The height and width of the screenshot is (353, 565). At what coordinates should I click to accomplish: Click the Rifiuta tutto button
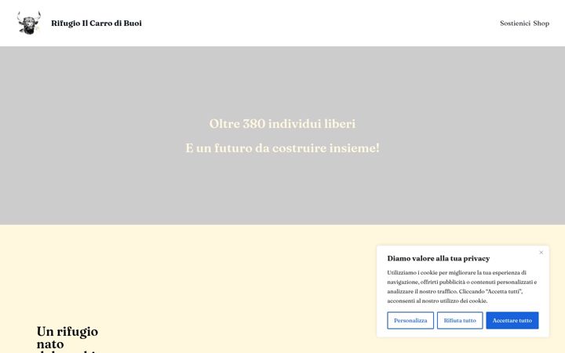click(x=460, y=320)
